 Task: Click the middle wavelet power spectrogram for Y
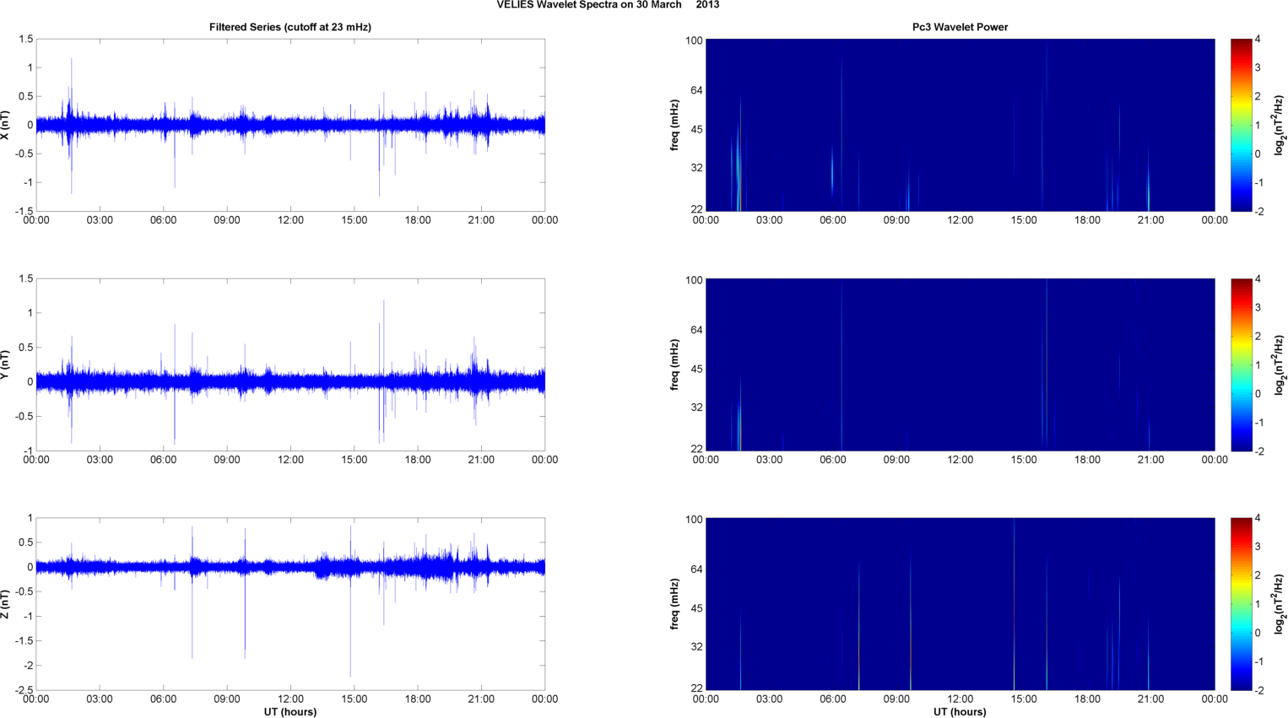[960, 364]
